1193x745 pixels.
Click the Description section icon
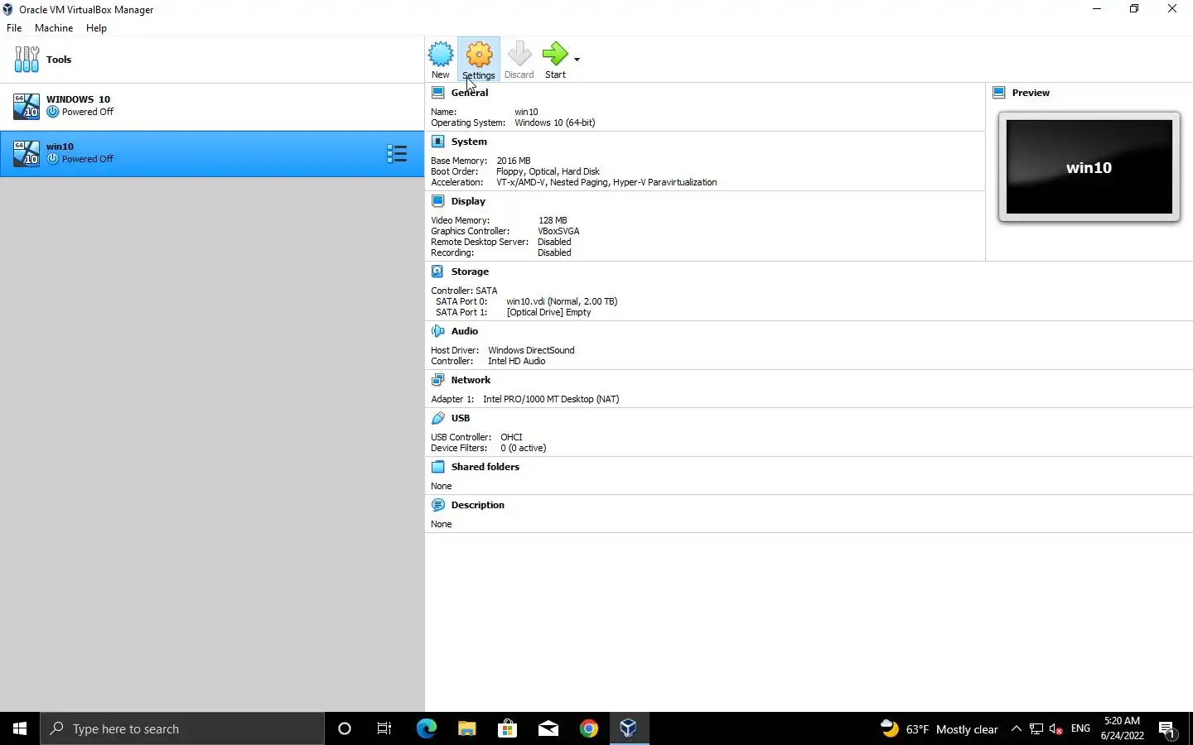(438, 505)
